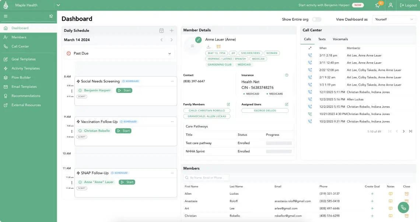
Task: Click the floating green phone call button
Action: pyautogui.click(x=403, y=207)
